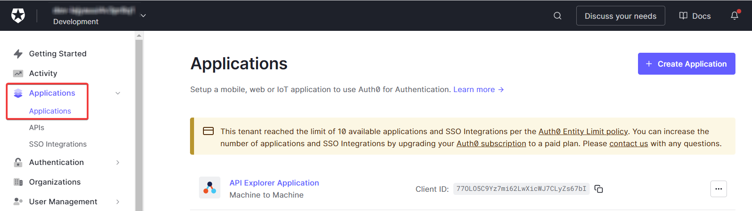Expand the User Management chevron
Viewport: 752px width, 211px height.
pos(118,202)
